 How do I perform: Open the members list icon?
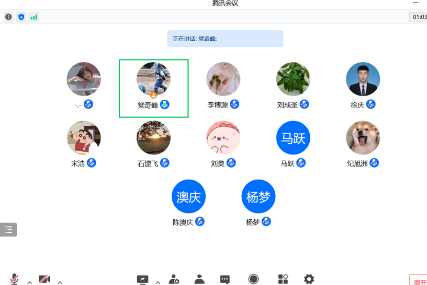pos(199,279)
